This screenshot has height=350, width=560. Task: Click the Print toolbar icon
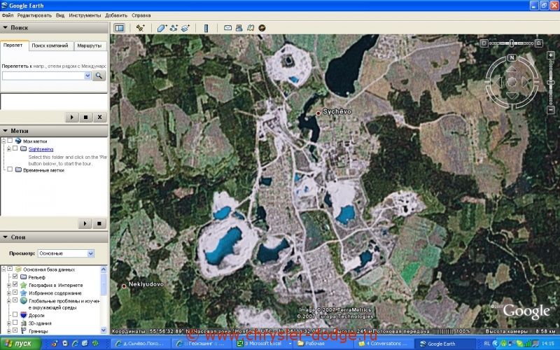tap(239, 28)
